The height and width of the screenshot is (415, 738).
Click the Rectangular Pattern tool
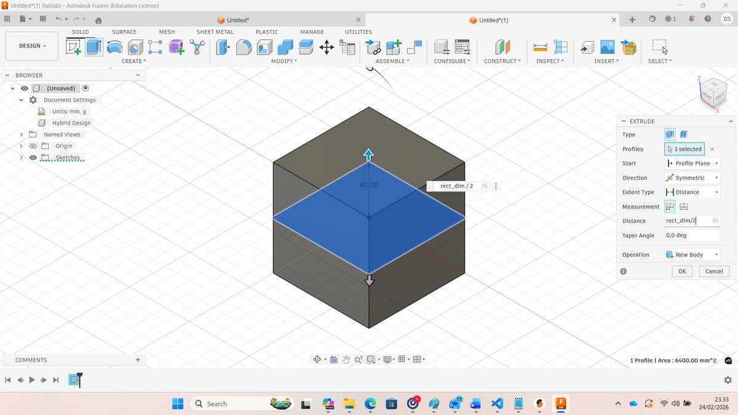pyautogui.click(x=156, y=47)
